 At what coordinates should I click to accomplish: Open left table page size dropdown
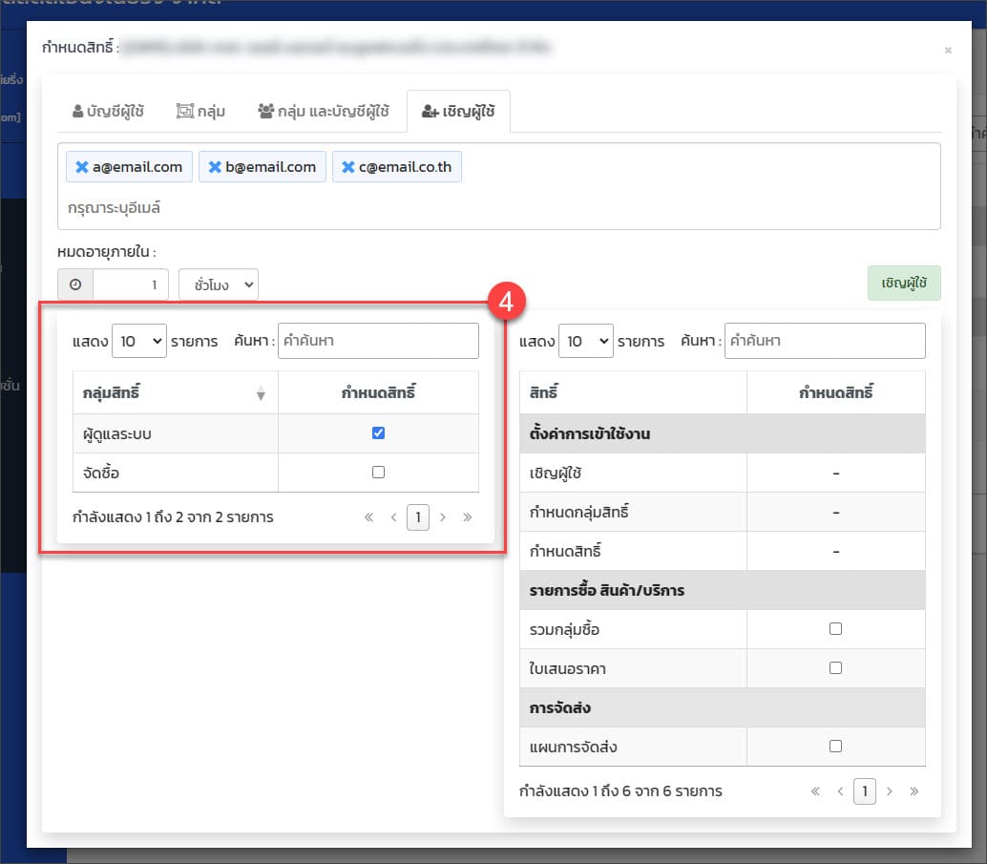[139, 341]
